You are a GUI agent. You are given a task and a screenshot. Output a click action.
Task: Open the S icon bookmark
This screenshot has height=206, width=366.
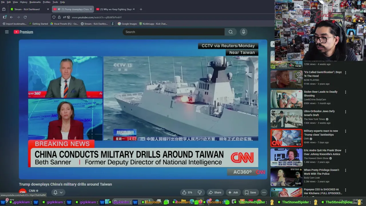coord(113,24)
